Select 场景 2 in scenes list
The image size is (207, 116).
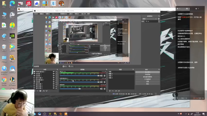coord(121,74)
